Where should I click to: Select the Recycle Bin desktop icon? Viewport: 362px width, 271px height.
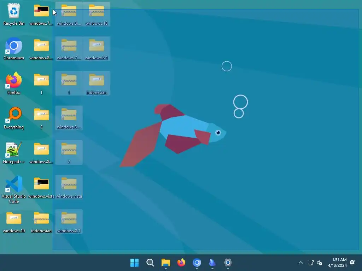(14, 14)
